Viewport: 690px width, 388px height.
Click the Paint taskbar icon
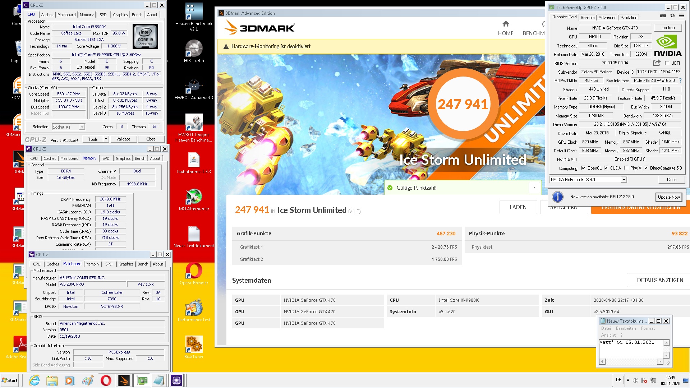point(88,380)
